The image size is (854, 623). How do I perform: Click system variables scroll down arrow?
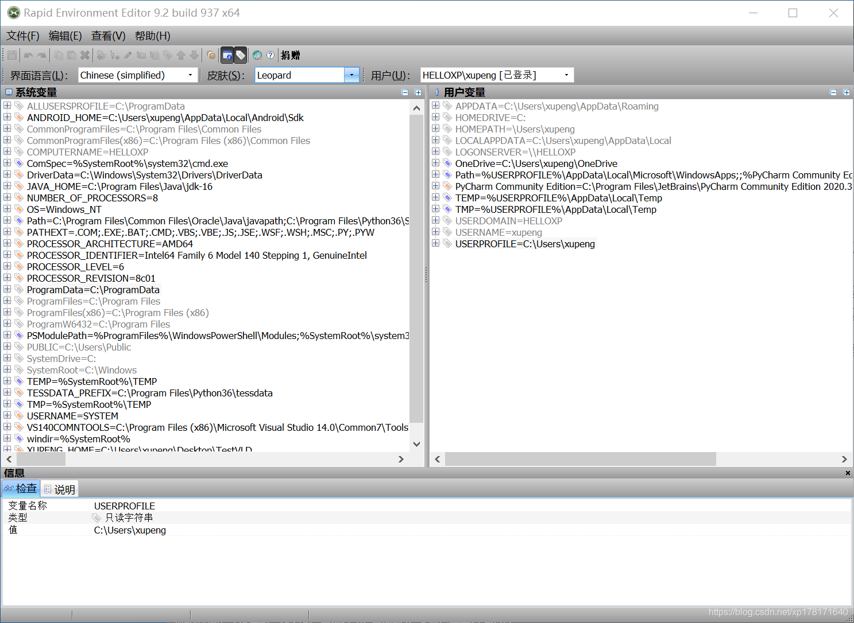pos(416,444)
